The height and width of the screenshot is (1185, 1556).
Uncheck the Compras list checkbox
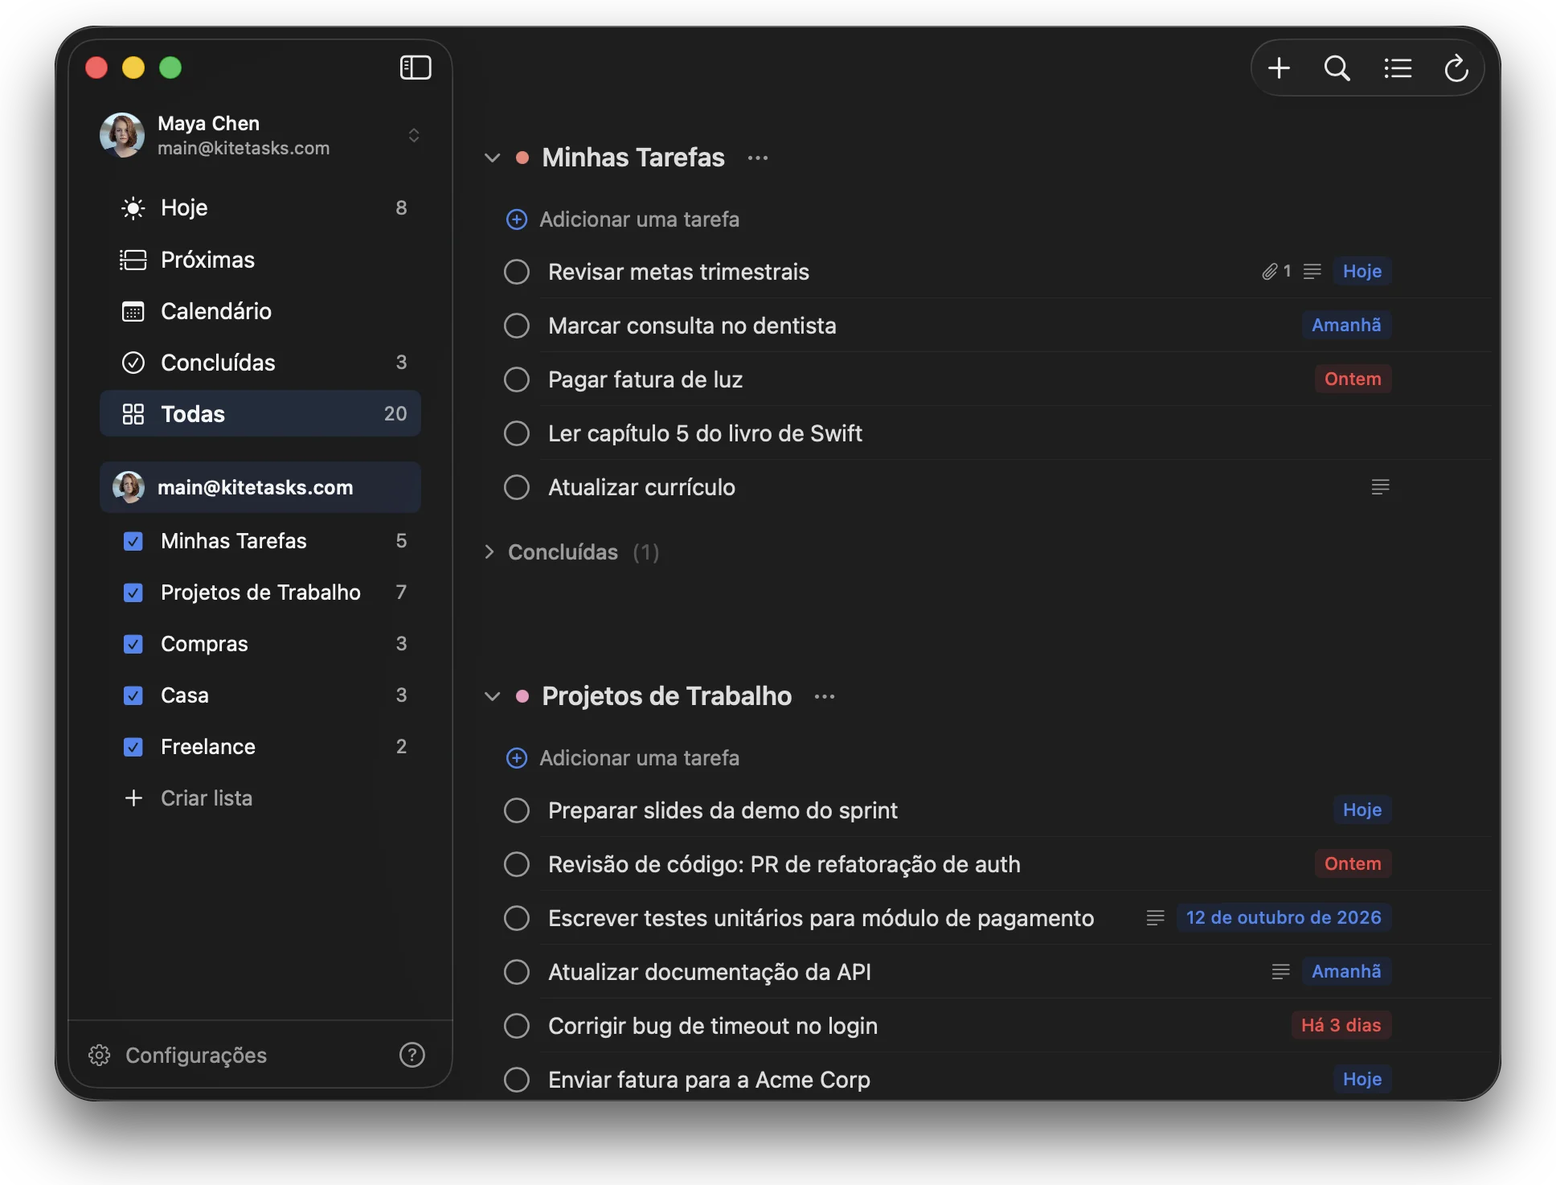tap(133, 644)
